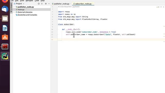Image resolution: width=165 pixels, height=93 pixels.
Task: Click 'anonymous = True' on line 11
Action: point(107,32)
